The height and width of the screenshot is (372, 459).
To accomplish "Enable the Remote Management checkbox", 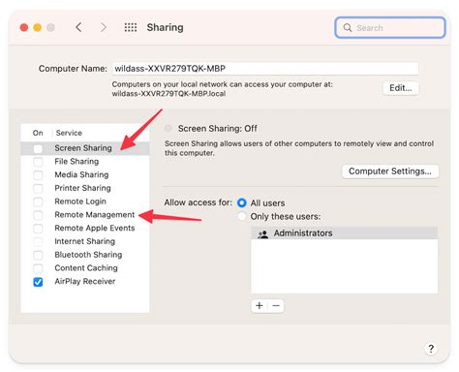I will coord(38,215).
